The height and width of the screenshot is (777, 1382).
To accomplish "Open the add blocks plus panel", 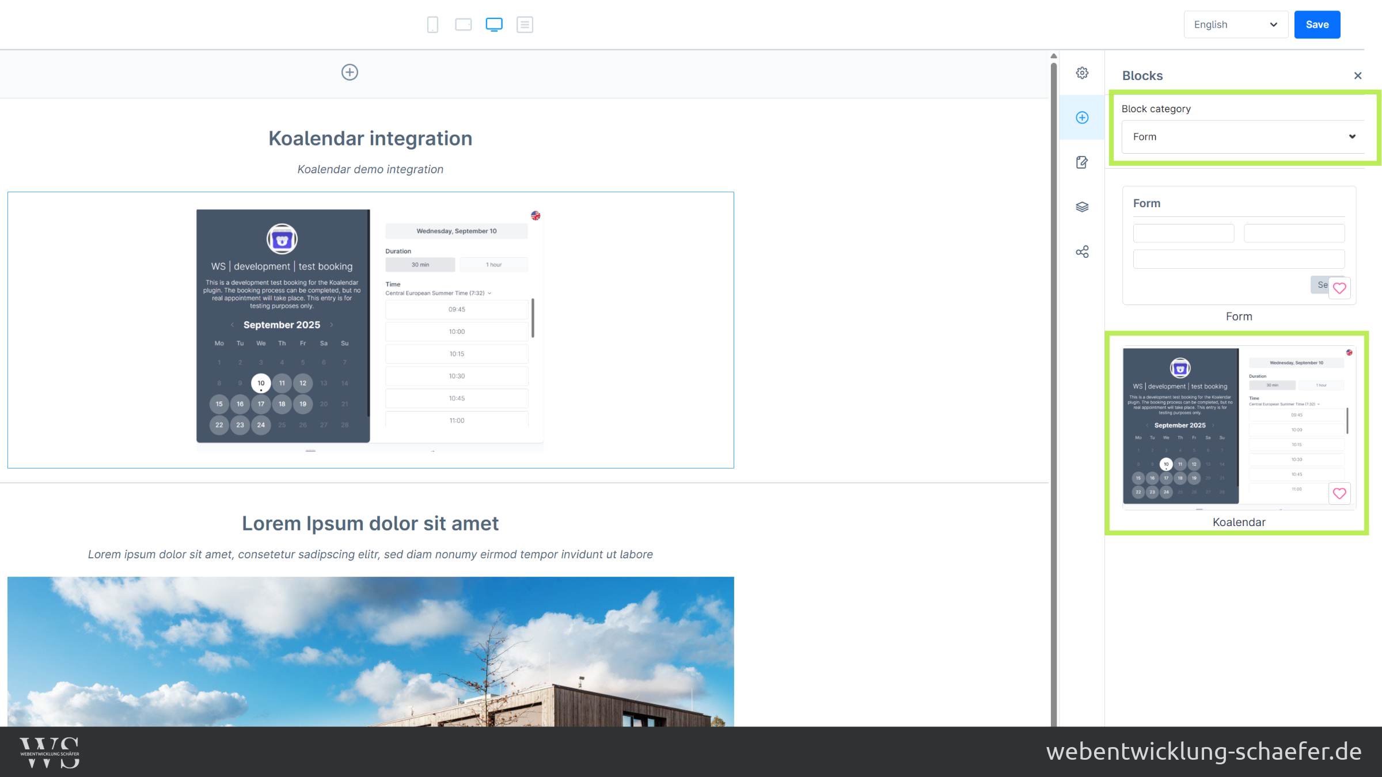I will tap(1082, 117).
